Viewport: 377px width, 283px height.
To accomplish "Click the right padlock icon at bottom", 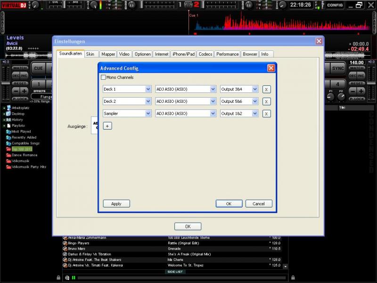I will coord(293,278).
